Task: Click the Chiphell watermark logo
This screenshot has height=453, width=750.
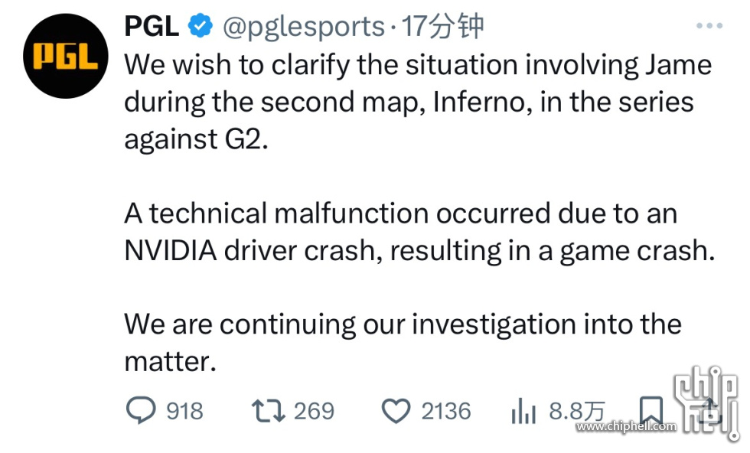Action: 706,402
